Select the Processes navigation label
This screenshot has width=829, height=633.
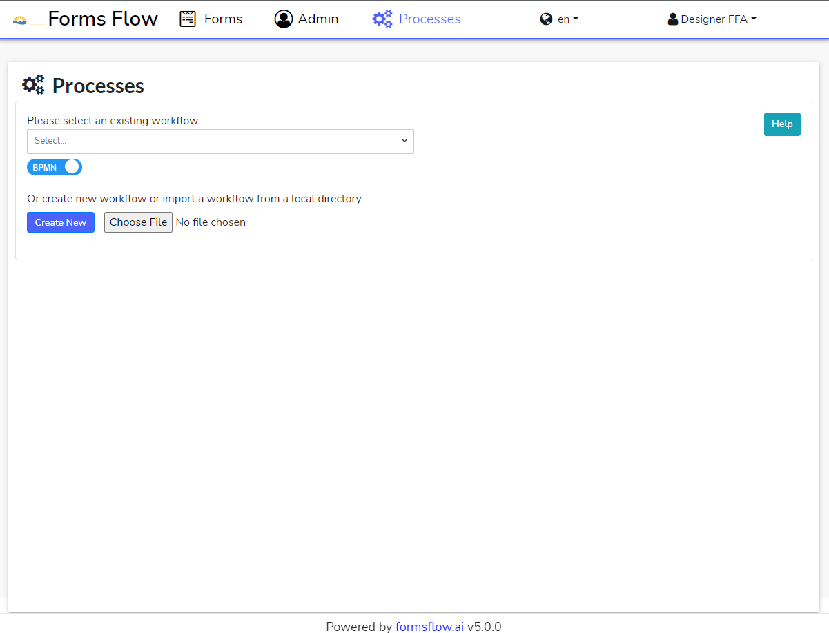point(429,19)
